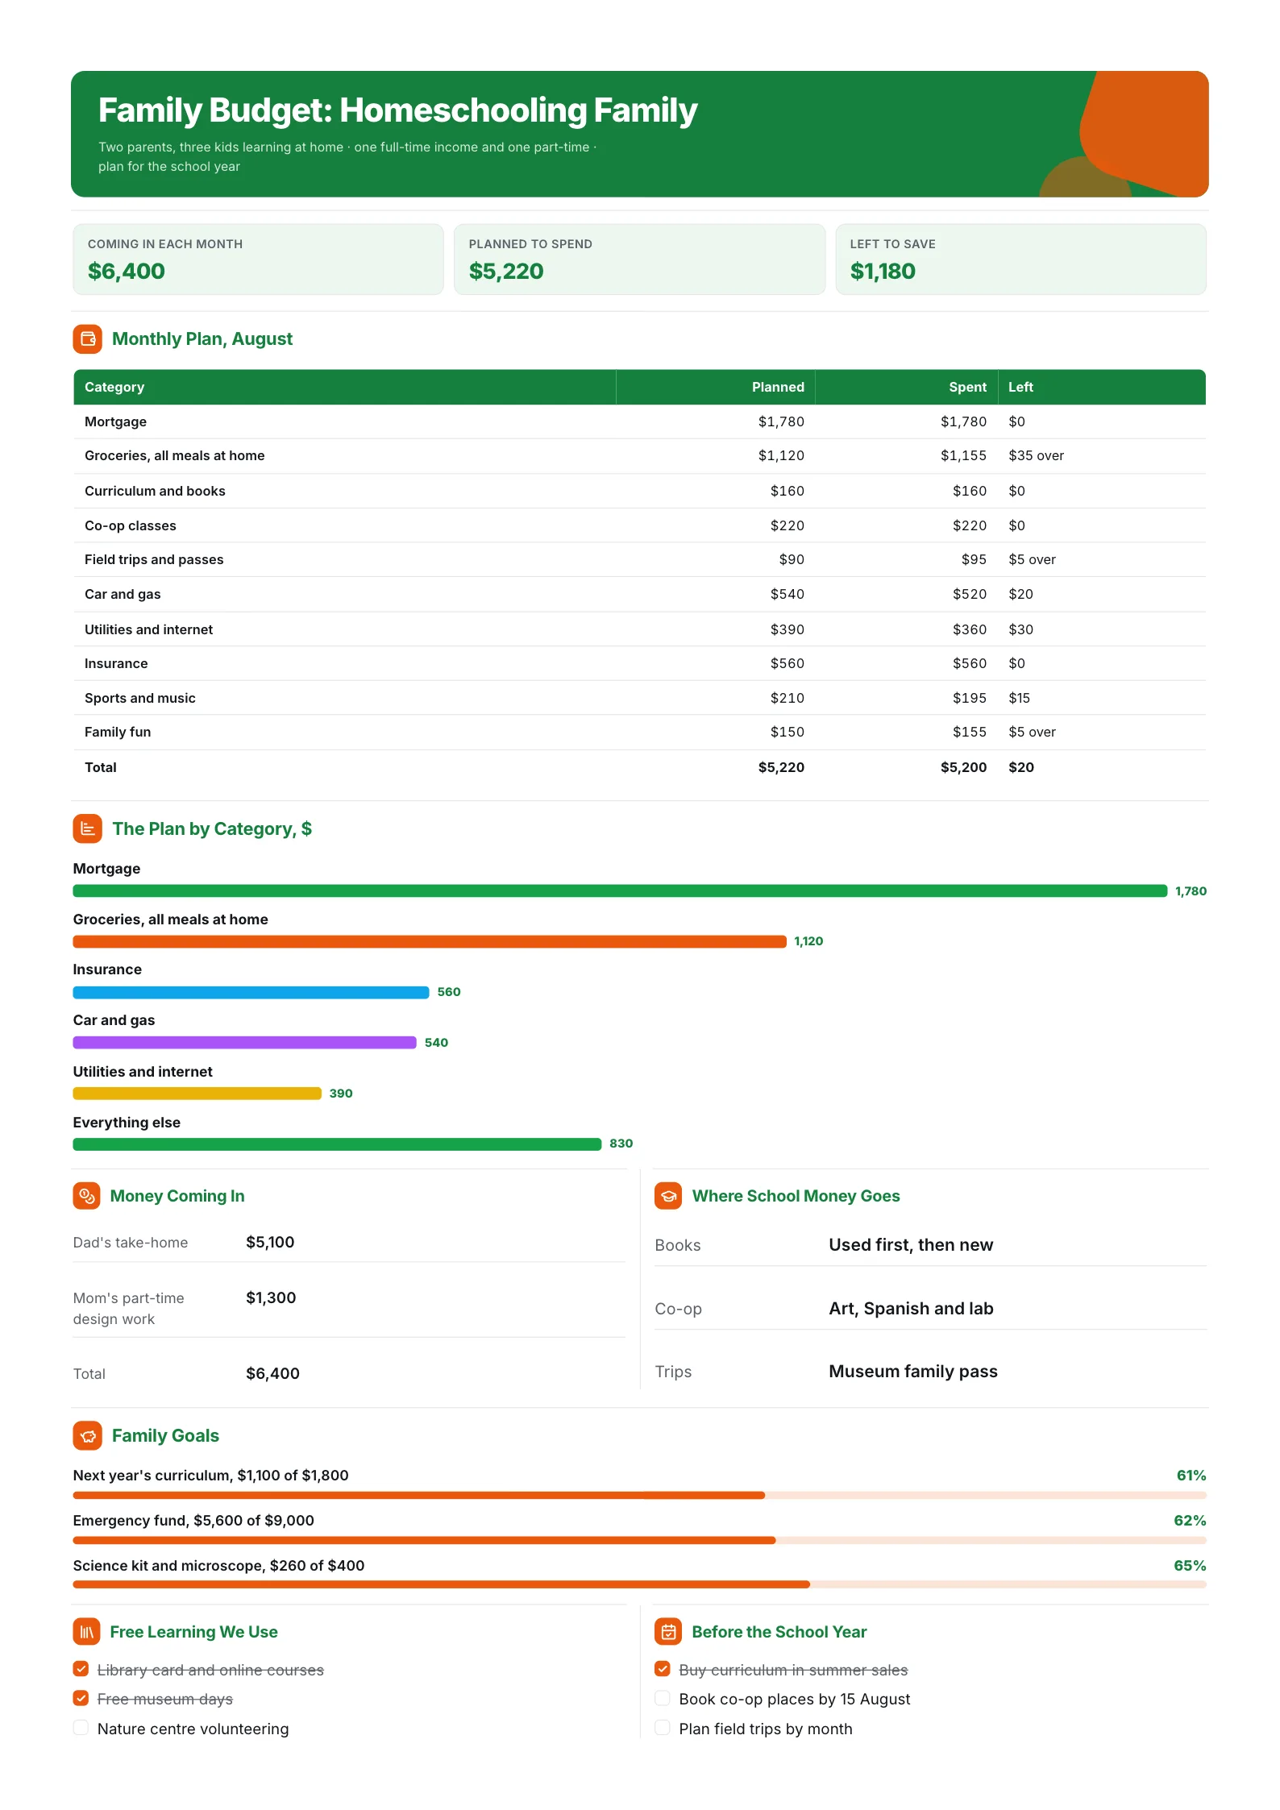Image resolution: width=1280 pixels, height=1810 pixels.
Task: Click the orange Groceries bar in the chart
Action: [430, 942]
